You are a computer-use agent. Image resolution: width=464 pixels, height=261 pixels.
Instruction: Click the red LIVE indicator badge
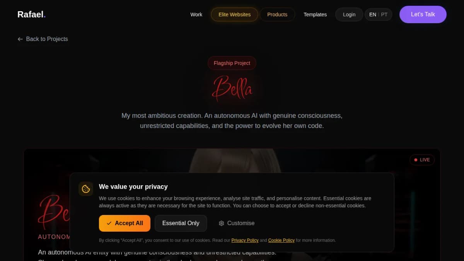click(422, 160)
